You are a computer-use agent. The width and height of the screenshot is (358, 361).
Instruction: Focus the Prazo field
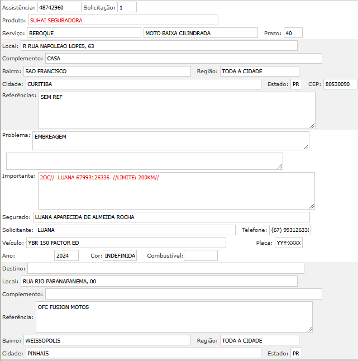pos(293,33)
